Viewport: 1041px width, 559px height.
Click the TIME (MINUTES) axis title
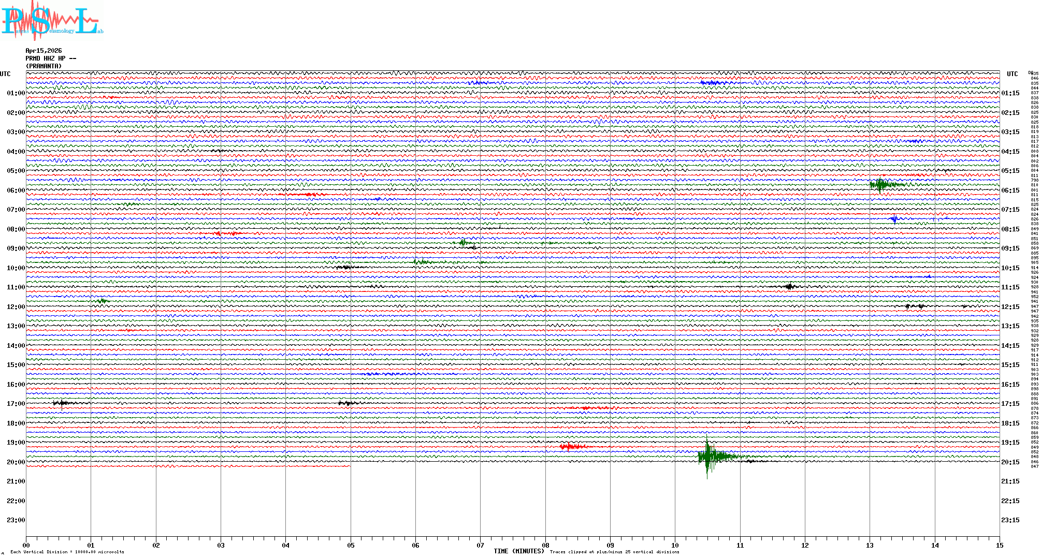(518, 551)
